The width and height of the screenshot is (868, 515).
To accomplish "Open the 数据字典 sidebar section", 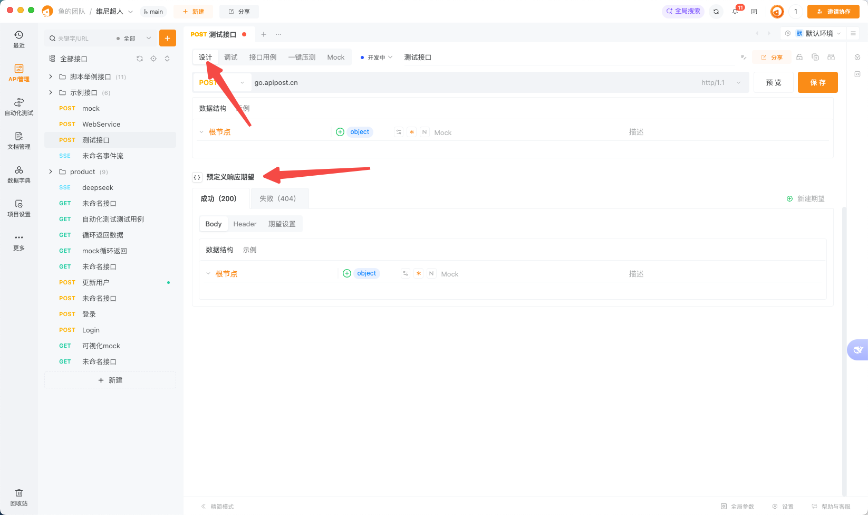I will tap(18, 175).
